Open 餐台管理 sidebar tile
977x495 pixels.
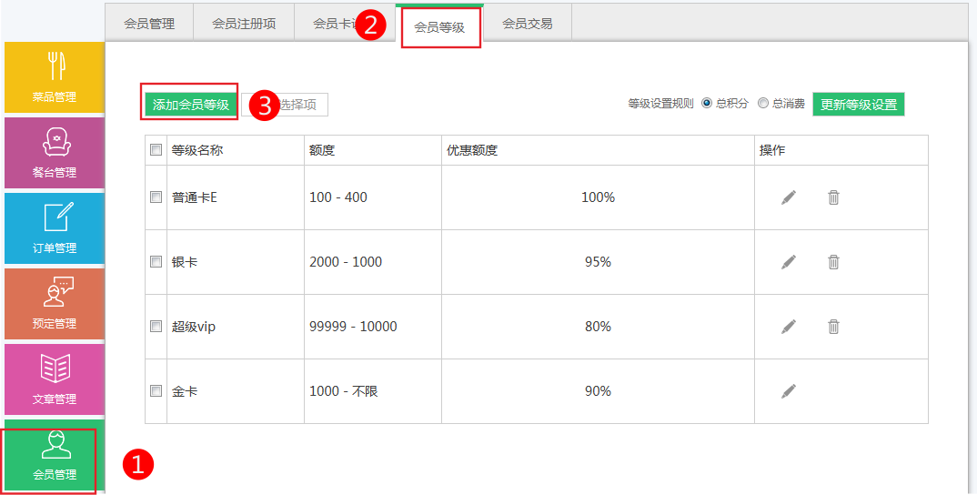pyautogui.click(x=54, y=153)
